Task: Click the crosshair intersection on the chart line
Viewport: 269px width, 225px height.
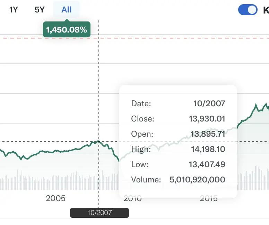Action: (99, 142)
